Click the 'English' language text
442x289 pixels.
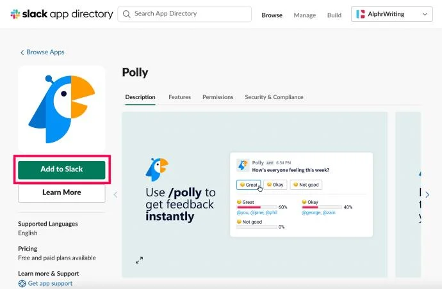28,233
